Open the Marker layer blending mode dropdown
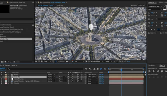Image resolution: width=167 pixels, height=96 pixels. pos(51,75)
